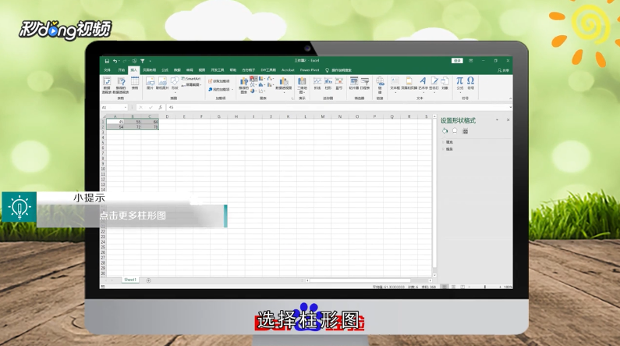Open the Insert Column Chart menu
The height and width of the screenshot is (346, 620).
pos(253,79)
